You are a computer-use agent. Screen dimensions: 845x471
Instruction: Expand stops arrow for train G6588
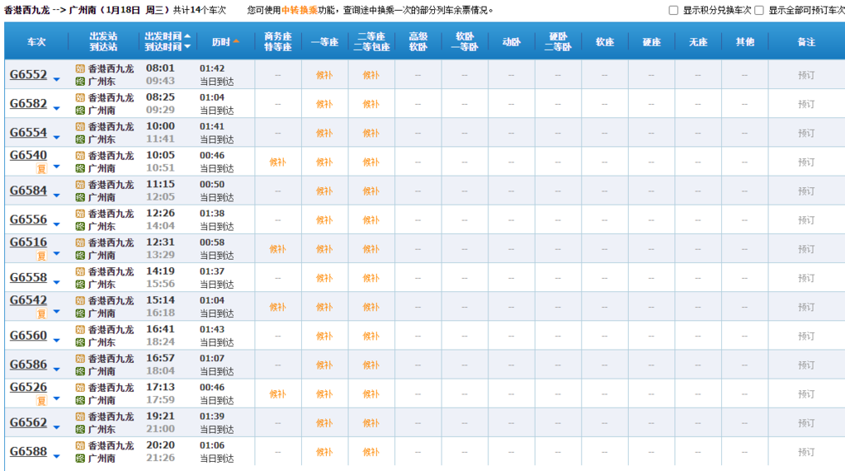[57, 457]
